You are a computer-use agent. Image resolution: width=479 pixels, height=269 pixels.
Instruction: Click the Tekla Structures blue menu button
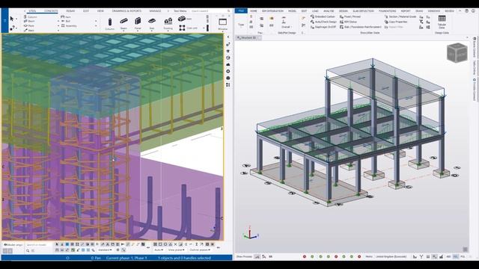(4, 20)
